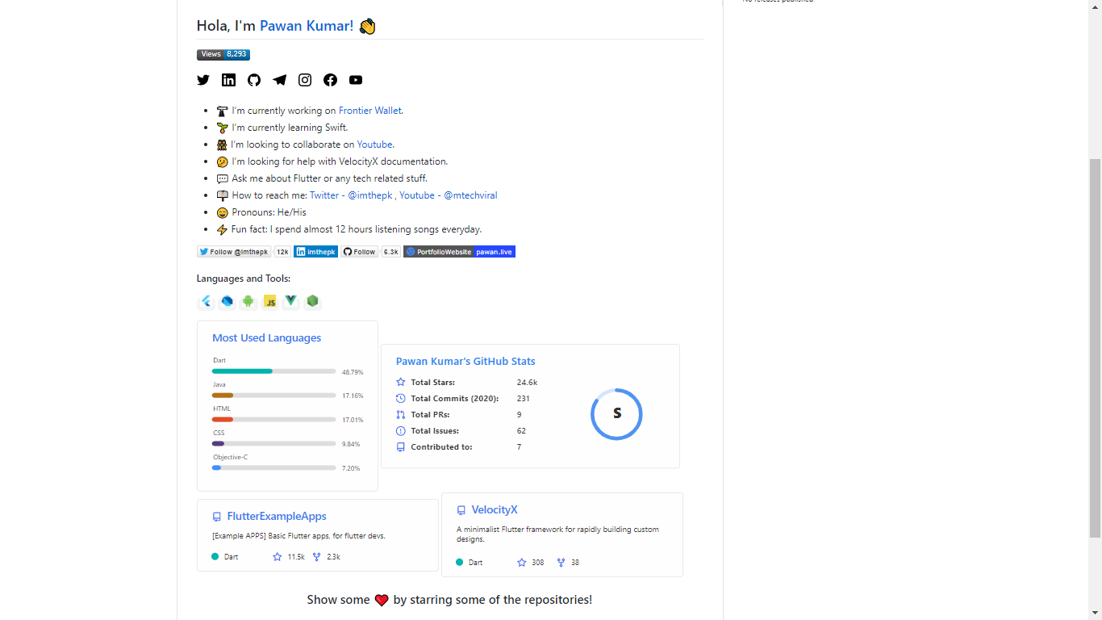
Task: Click the Follow @imthepk Twitter badge
Action: coord(233,251)
